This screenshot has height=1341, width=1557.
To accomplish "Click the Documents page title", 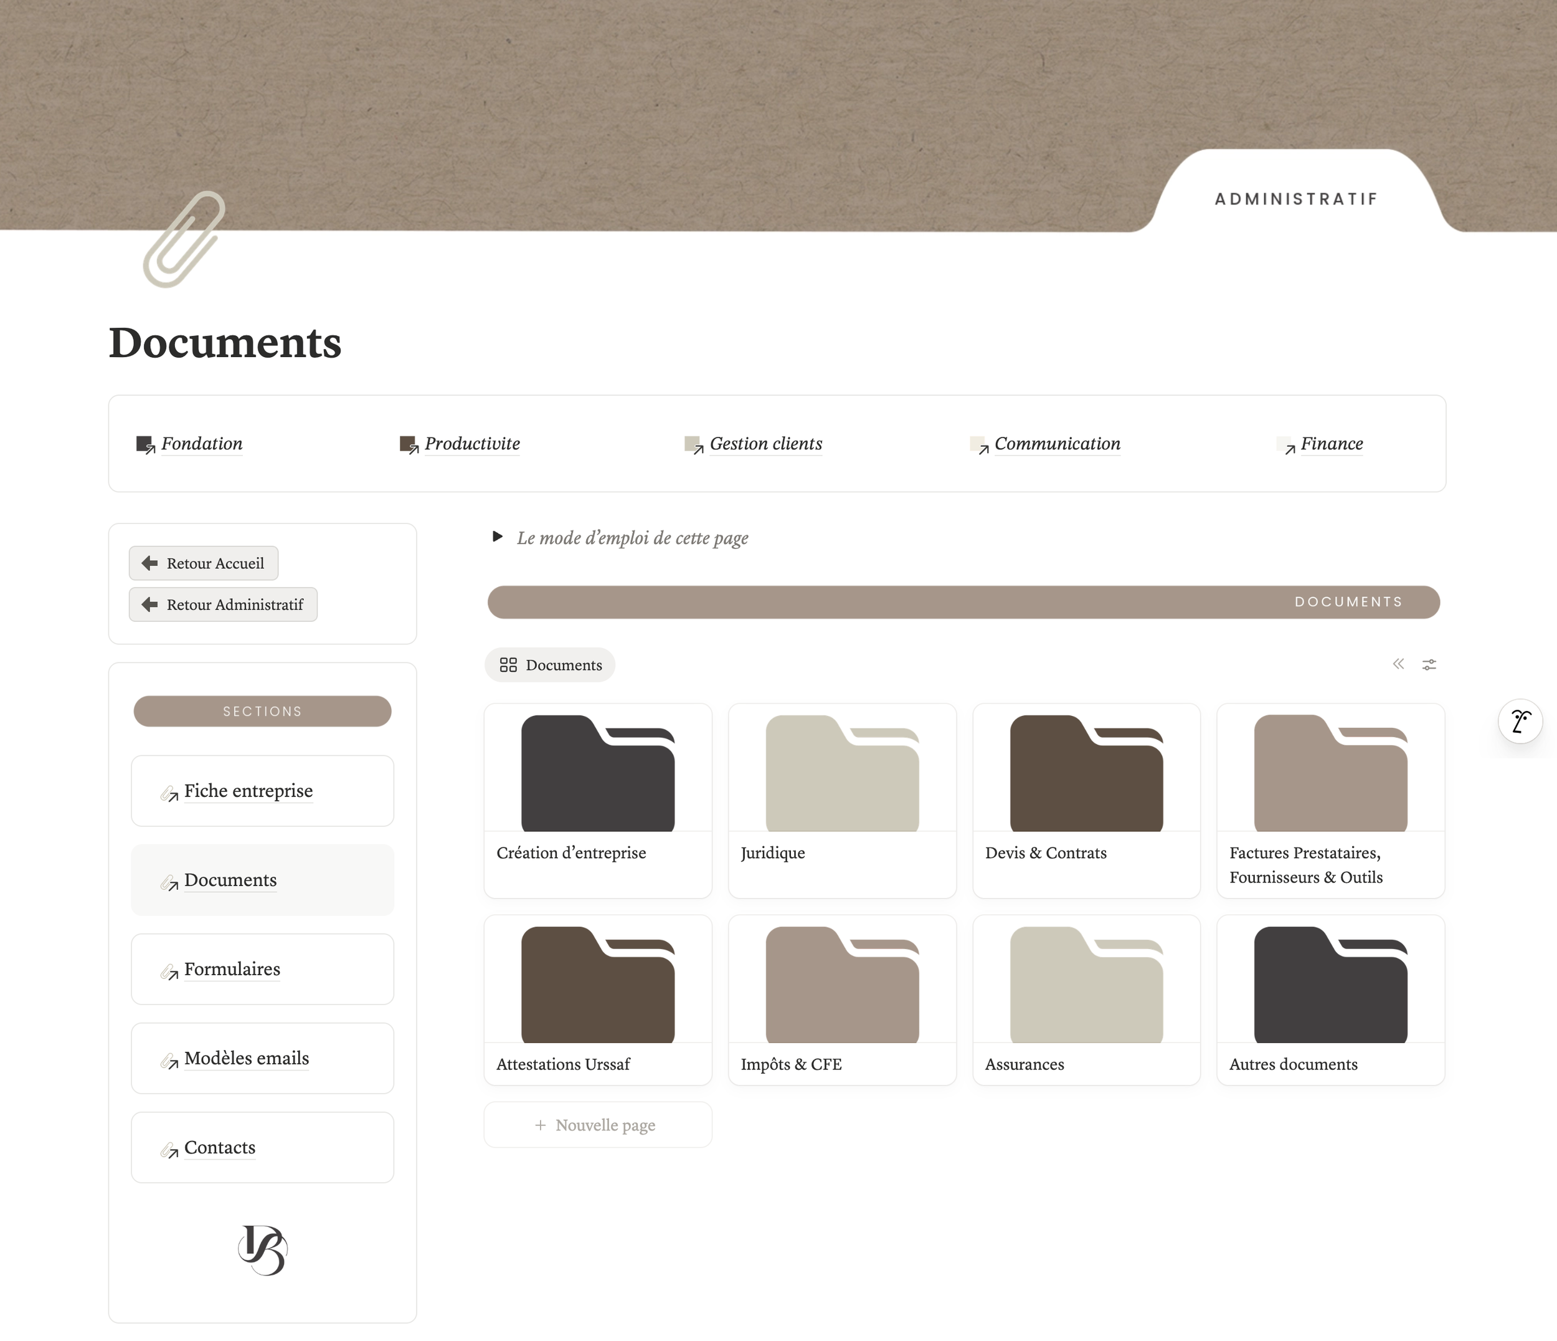I will (225, 343).
